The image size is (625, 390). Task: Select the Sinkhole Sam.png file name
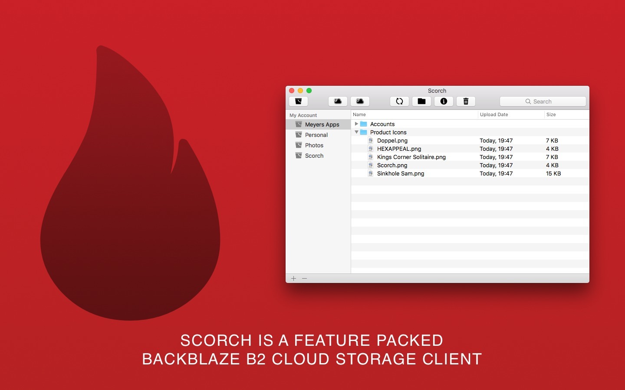point(401,173)
